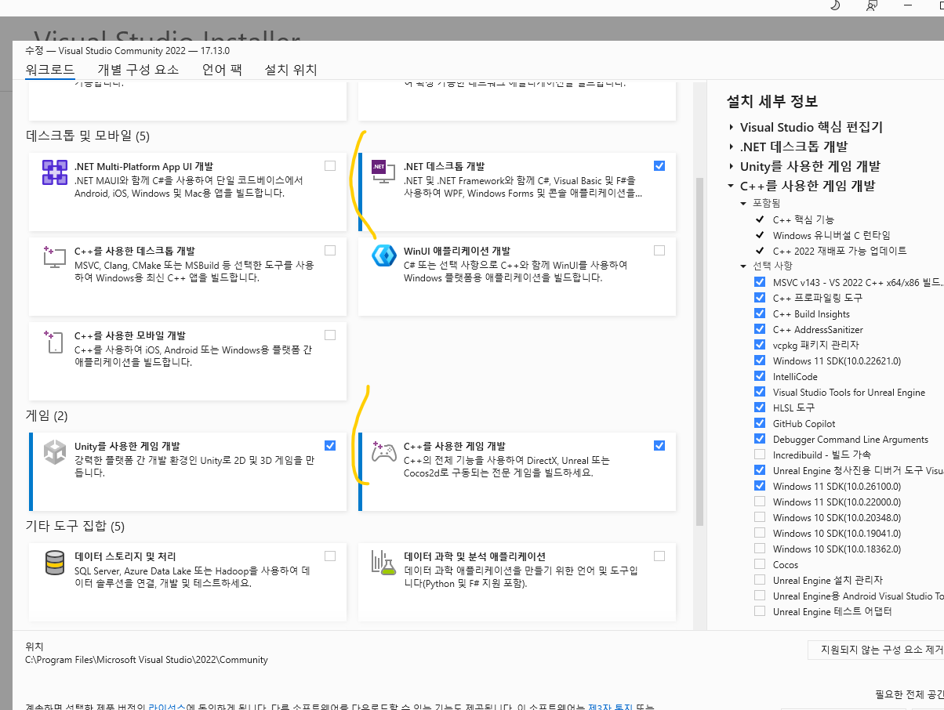The image size is (944, 710).
Task: Click the install path C:\Program Files\Microsoft Visual Studio text
Action: [x=147, y=660]
